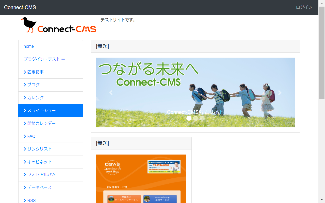The width and height of the screenshot is (325, 203).
Task: Click the Connect-CMS公式サイト slide caption
Action: point(195,112)
